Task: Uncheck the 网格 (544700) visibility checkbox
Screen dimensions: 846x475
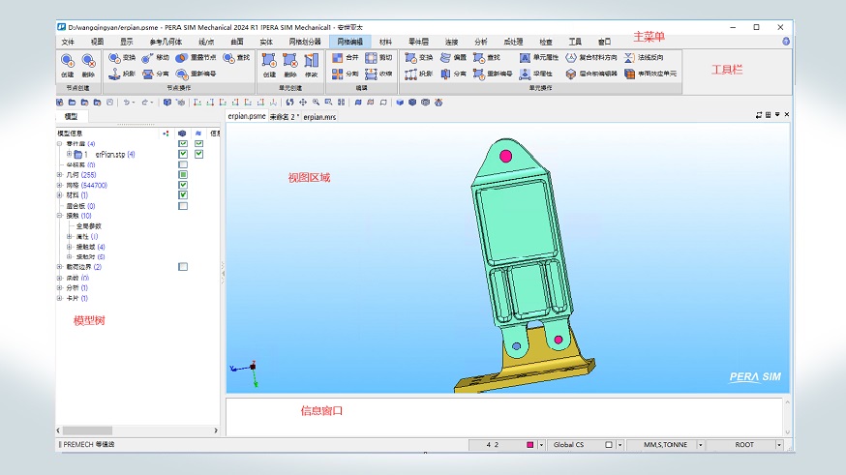Action: [x=183, y=185]
